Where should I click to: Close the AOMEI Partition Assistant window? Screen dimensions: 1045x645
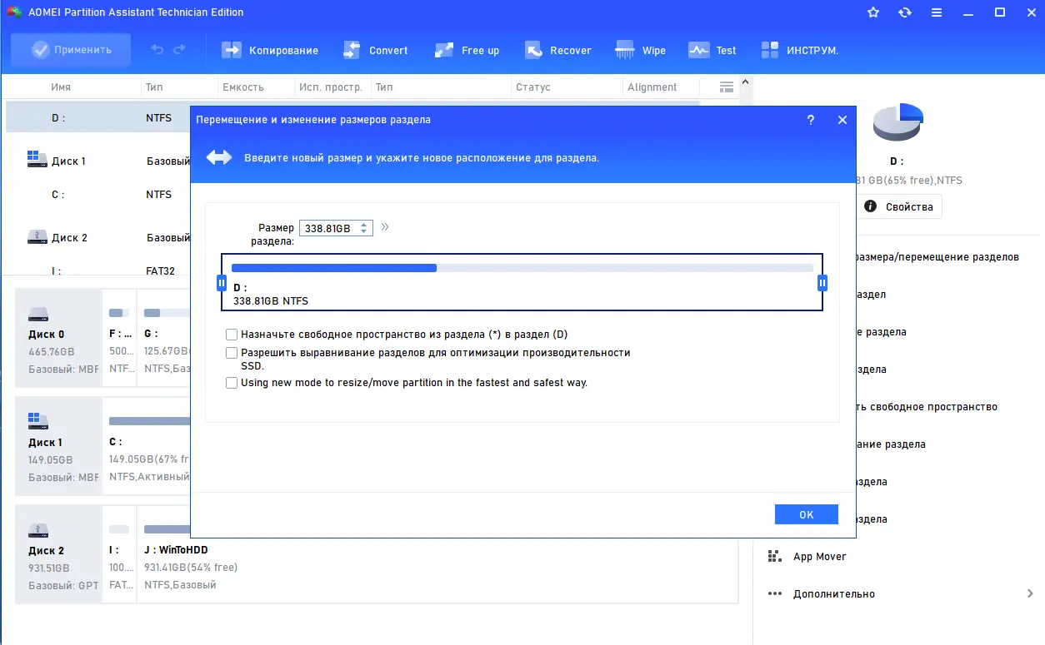[1030, 12]
